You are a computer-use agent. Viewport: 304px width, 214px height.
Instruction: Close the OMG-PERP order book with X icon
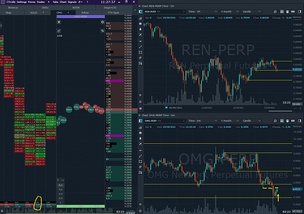click(x=59, y=22)
